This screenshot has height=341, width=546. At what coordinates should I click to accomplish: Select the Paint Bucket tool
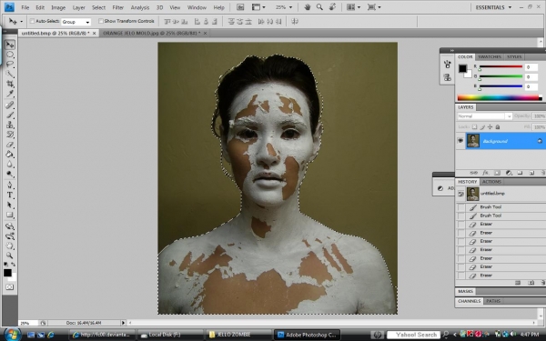[10, 155]
